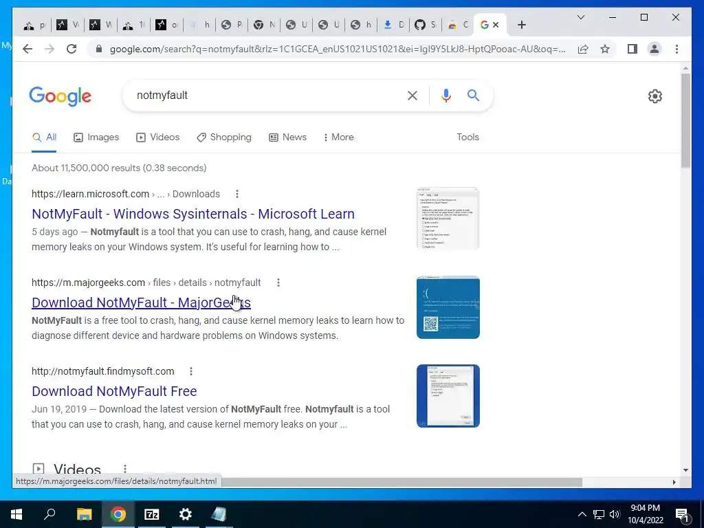Open Download NotMyFault MajorGeeks link
Viewport: 704px width, 528px height.
click(141, 302)
